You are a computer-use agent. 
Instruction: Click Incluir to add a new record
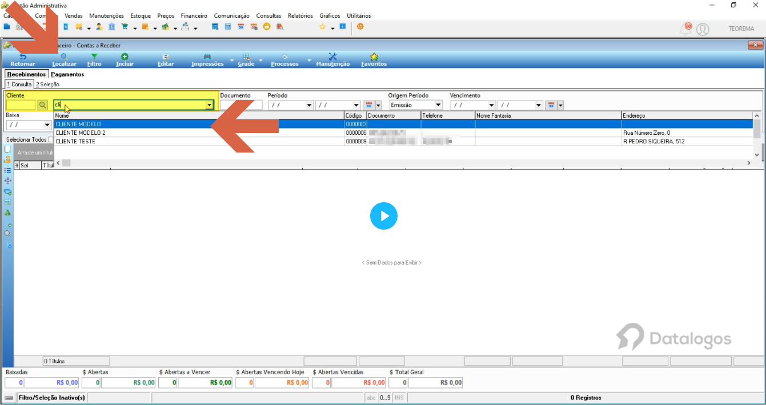[125, 60]
